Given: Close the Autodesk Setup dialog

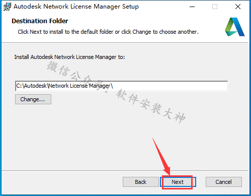Looking at the screenshot, I should [238, 7].
